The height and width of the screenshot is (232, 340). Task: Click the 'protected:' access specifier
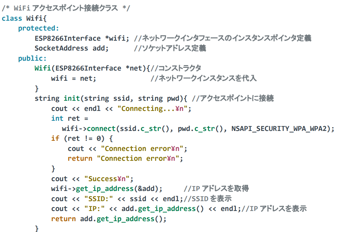pos(39,28)
